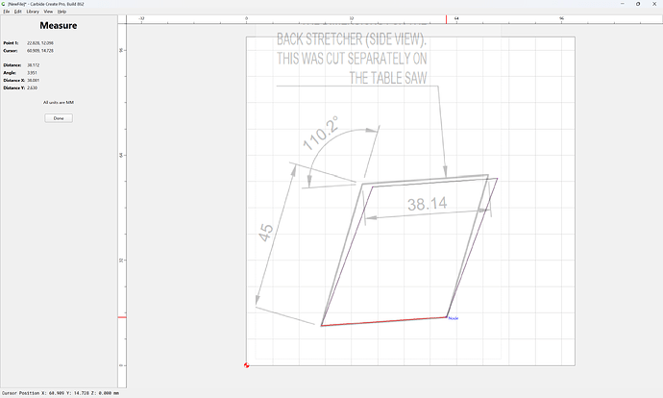Click the 45 length dimension text

pyautogui.click(x=266, y=233)
